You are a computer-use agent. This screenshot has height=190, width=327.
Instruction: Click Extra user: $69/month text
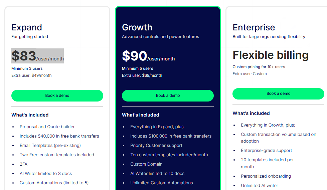point(142,75)
